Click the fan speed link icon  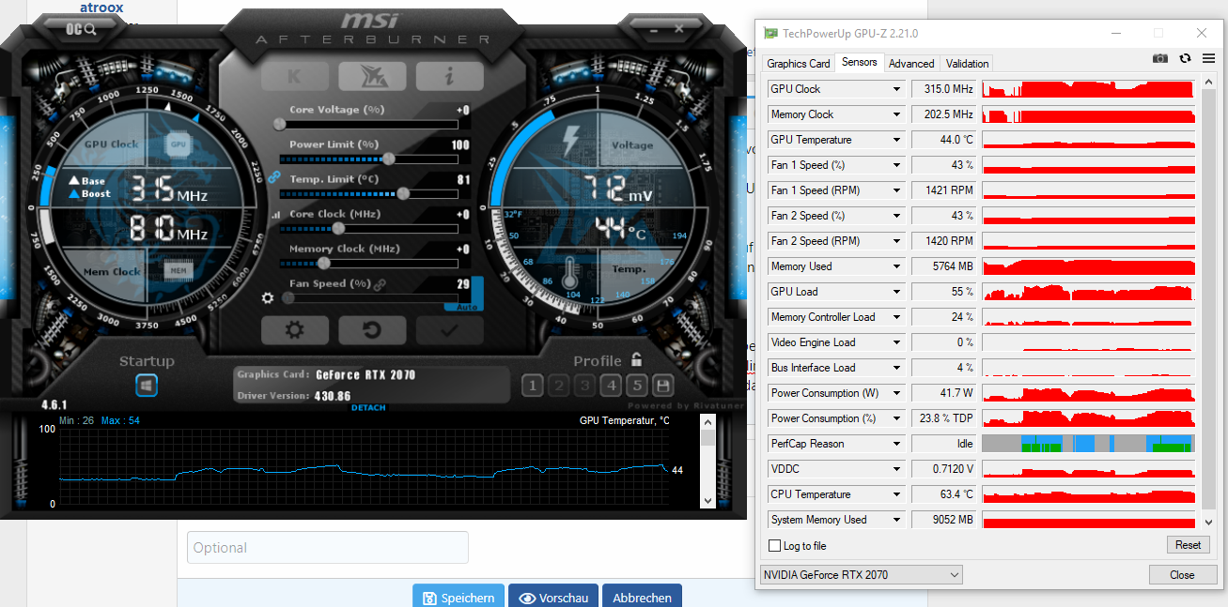click(x=381, y=284)
